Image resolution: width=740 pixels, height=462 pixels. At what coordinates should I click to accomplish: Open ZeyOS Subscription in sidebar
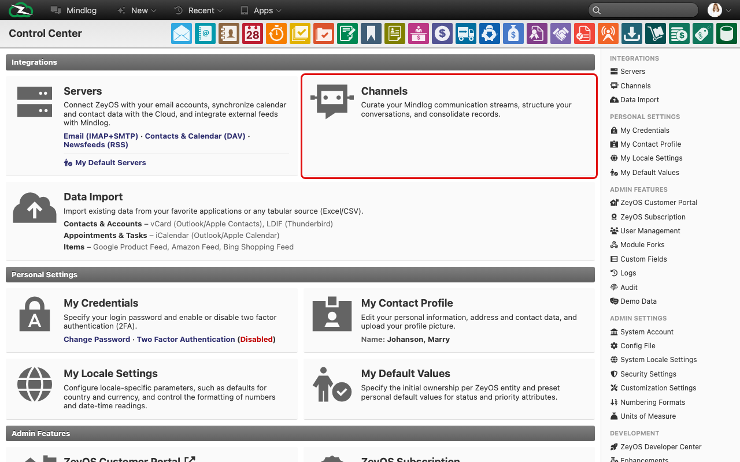point(647,217)
